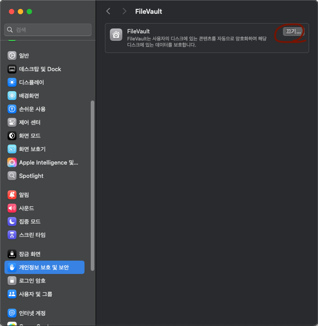The width and height of the screenshot is (318, 326).
Task: Turn off FileVault with 끄기 button
Action: click(x=293, y=32)
